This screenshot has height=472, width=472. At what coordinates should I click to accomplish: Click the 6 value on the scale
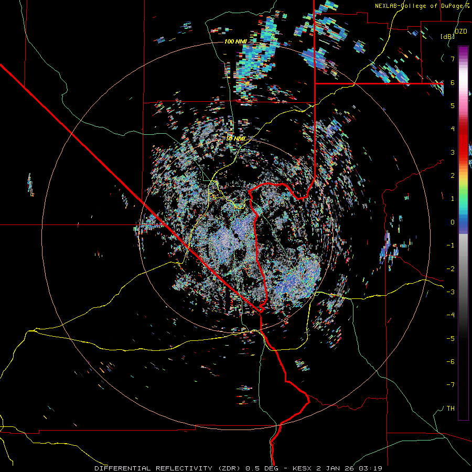pyautogui.click(x=453, y=82)
